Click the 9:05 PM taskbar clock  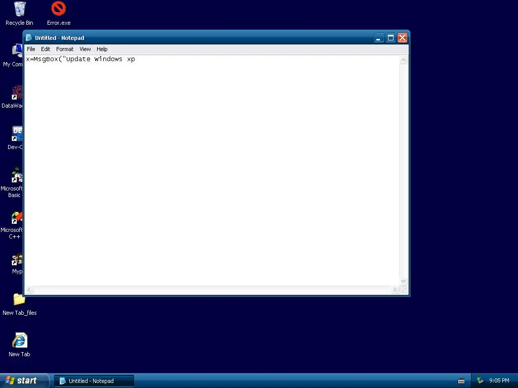tap(499, 381)
